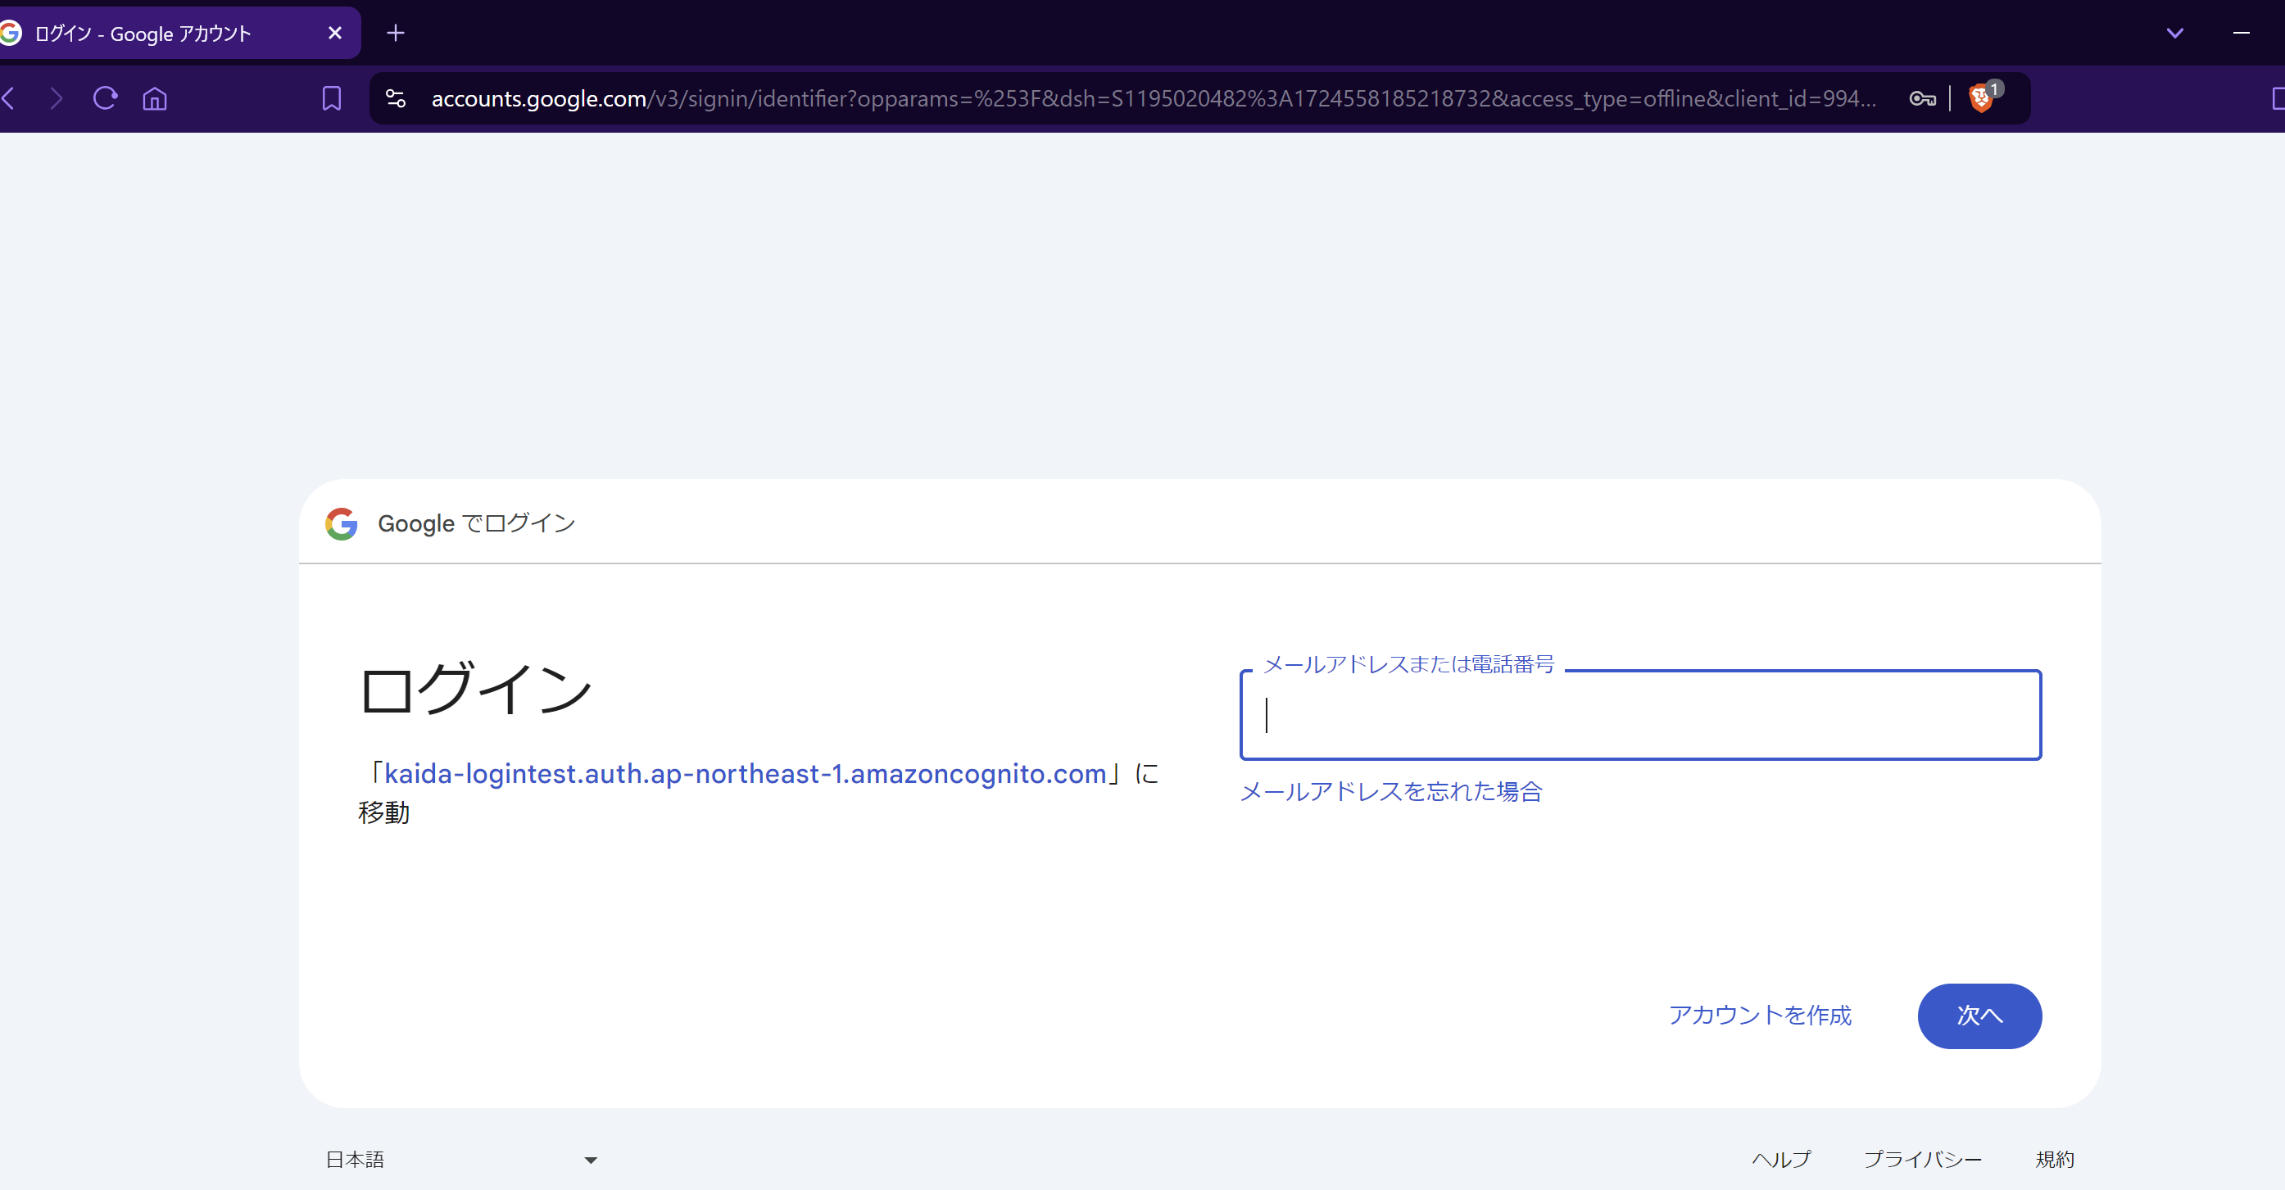Click the アカウントを作成 link

(1760, 1016)
